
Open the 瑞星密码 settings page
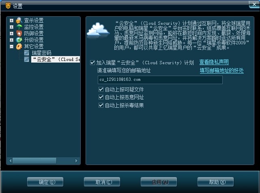pyautogui.click(x=41, y=53)
